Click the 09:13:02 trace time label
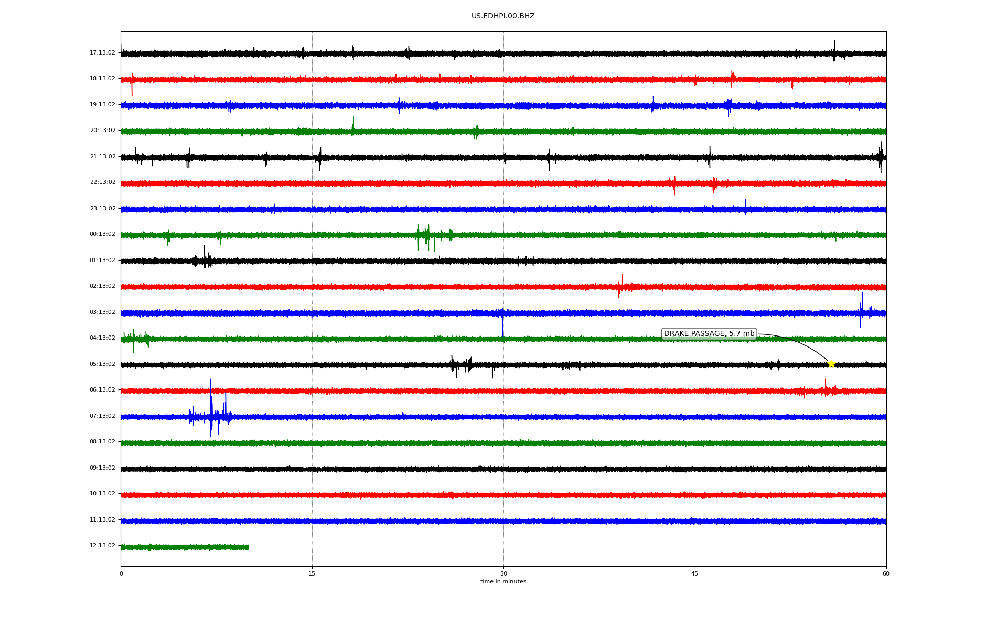This screenshot has height=629, width=1007. [102, 468]
